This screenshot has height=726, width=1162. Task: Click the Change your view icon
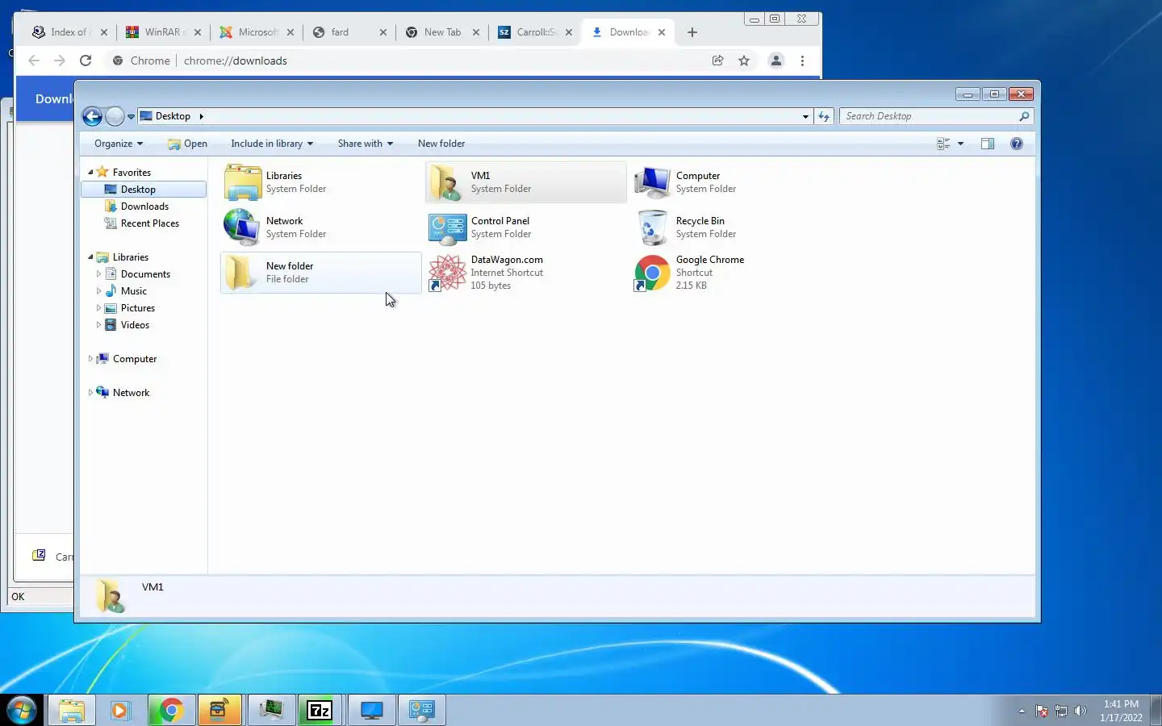click(x=943, y=144)
